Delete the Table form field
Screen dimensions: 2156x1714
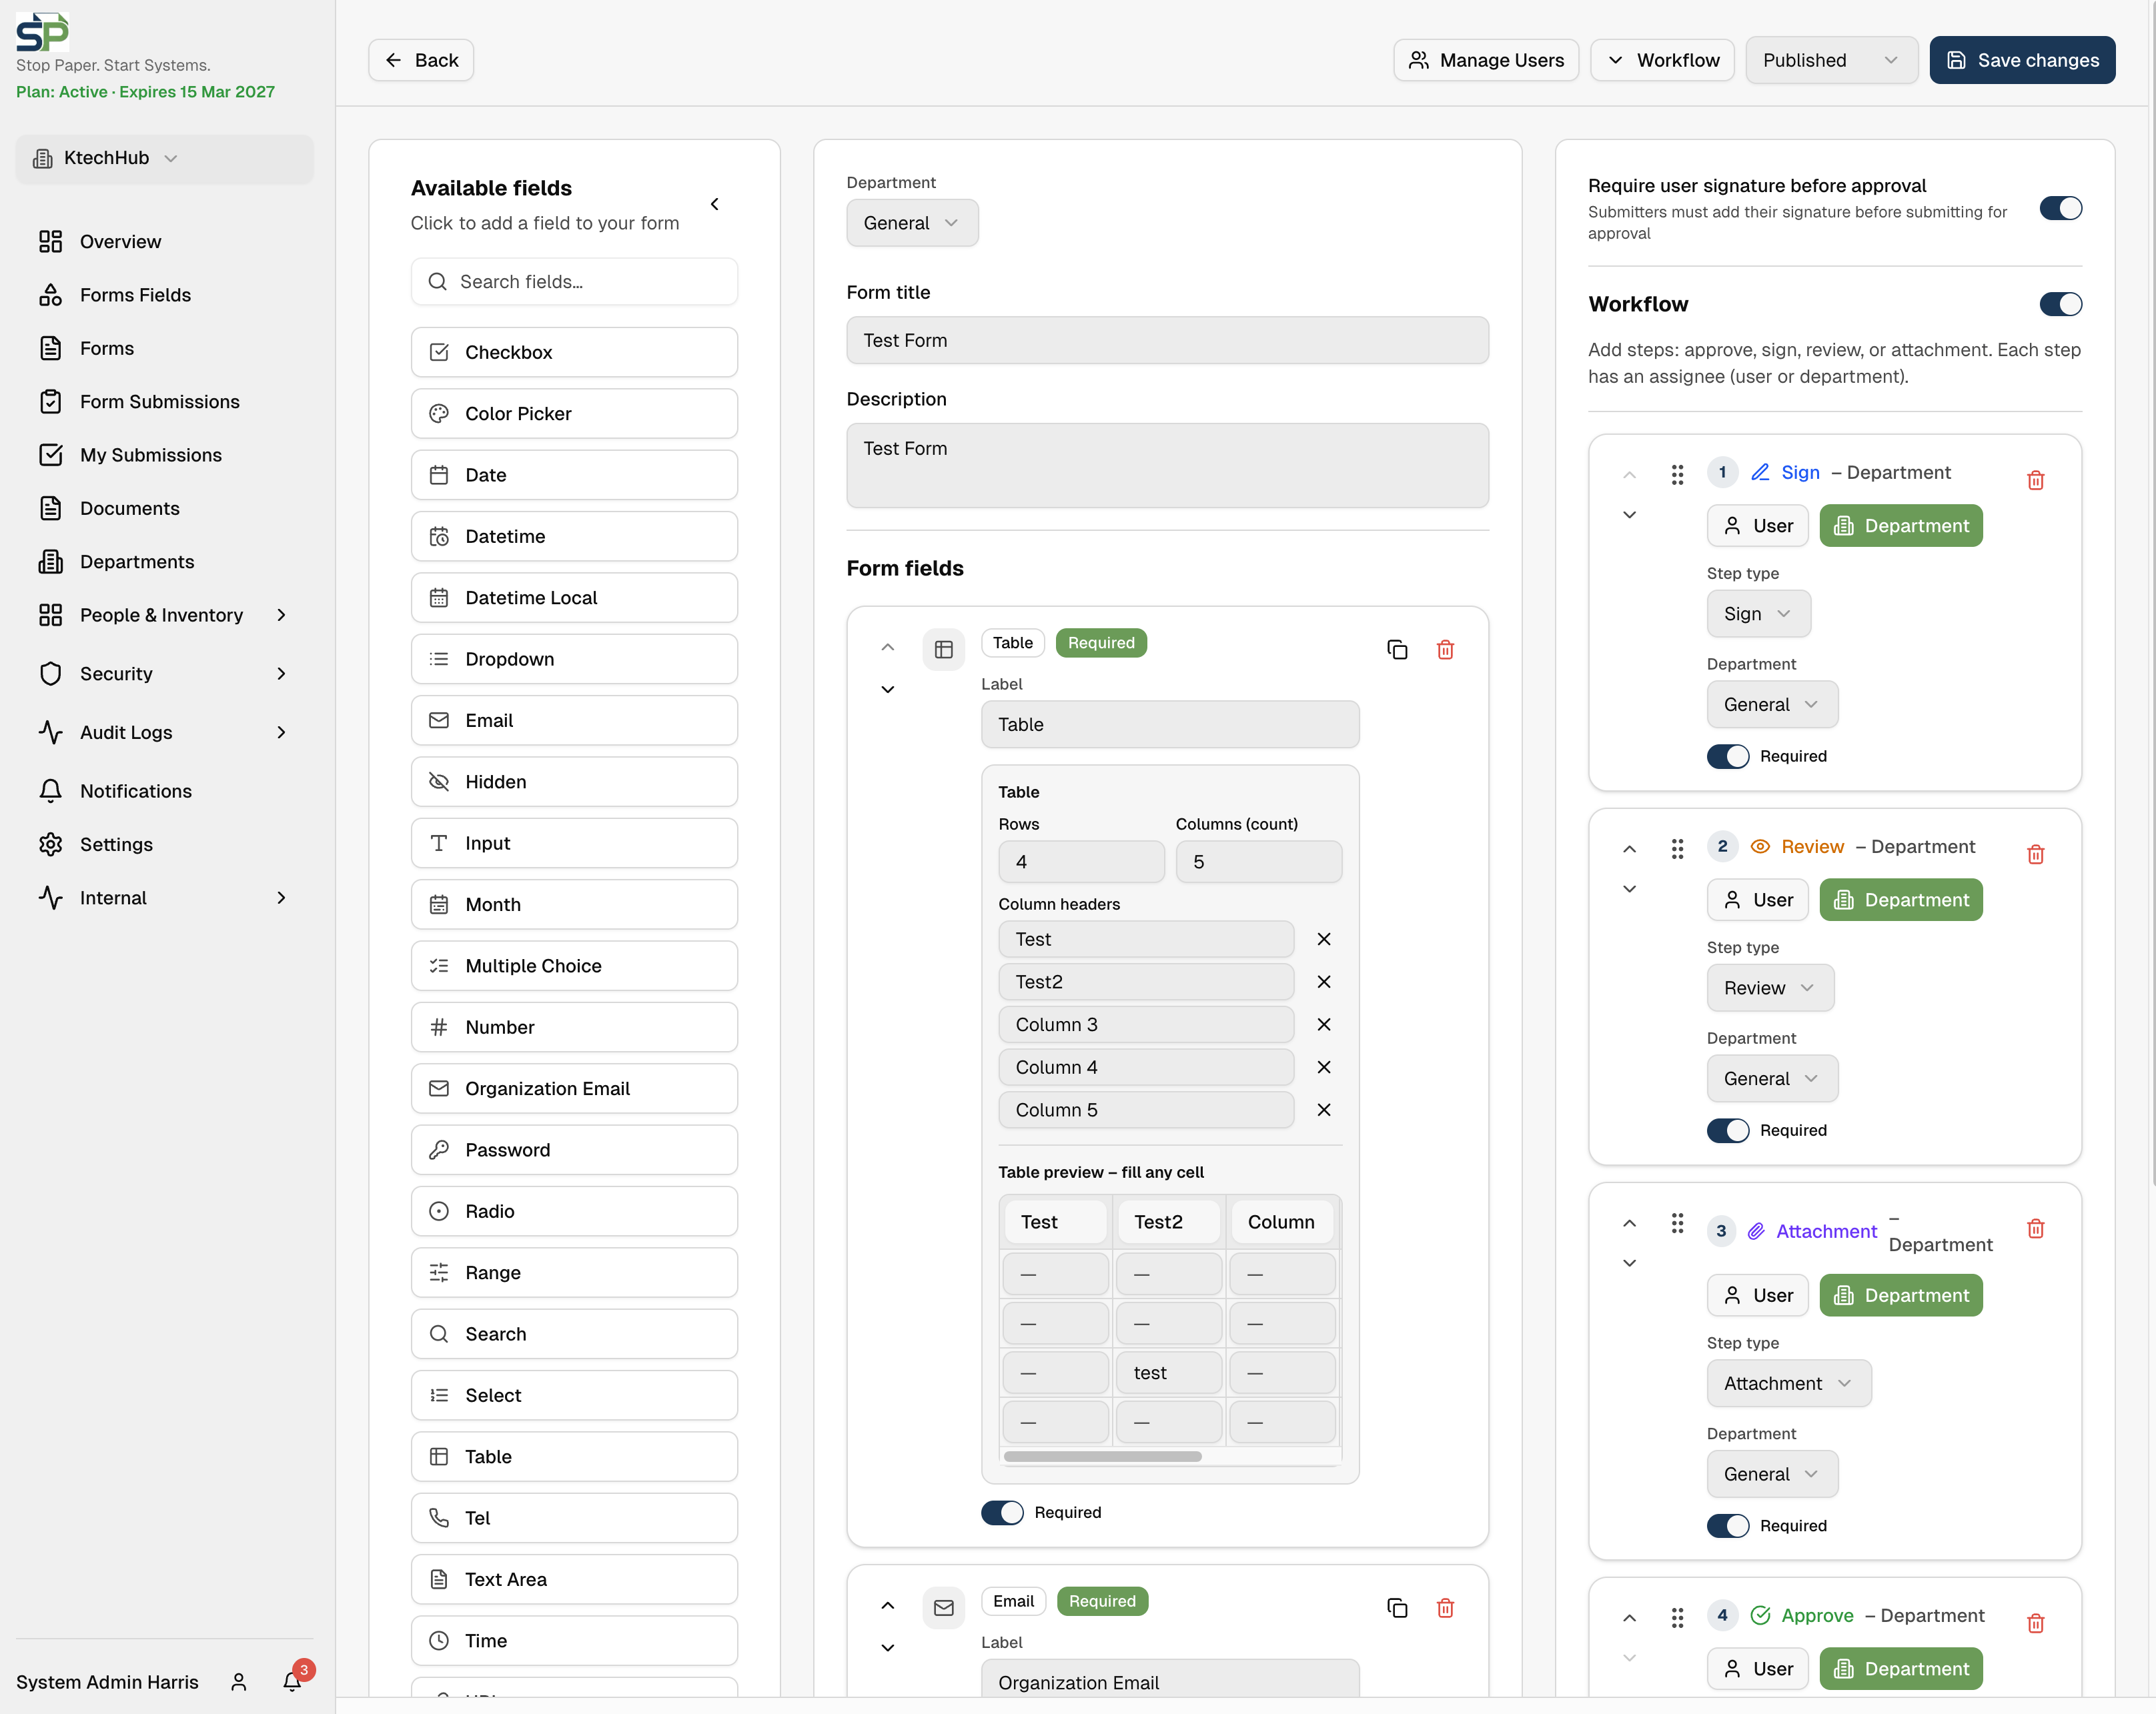pyautogui.click(x=1445, y=650)
